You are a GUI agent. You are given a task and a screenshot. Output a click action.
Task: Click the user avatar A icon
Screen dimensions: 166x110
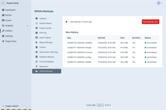(x=158, y=3)
